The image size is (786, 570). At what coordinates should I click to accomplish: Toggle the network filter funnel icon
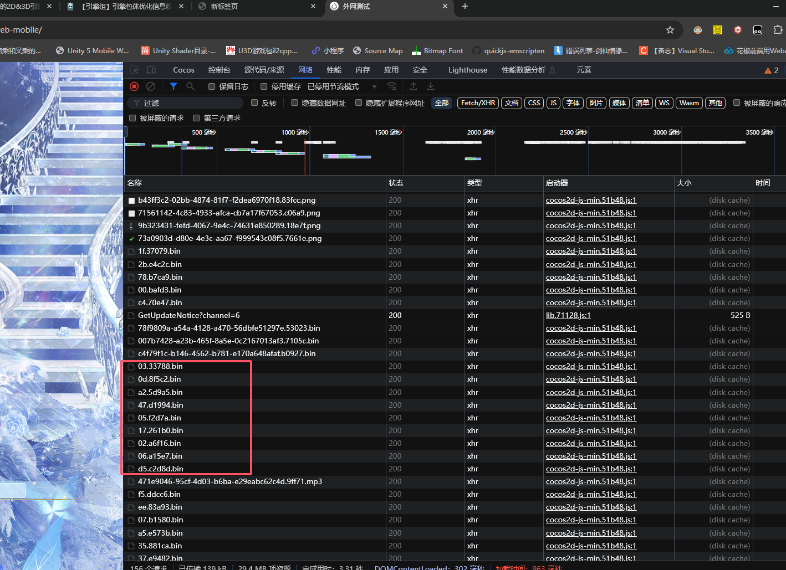pyautogui.click(x=173, y=86)
